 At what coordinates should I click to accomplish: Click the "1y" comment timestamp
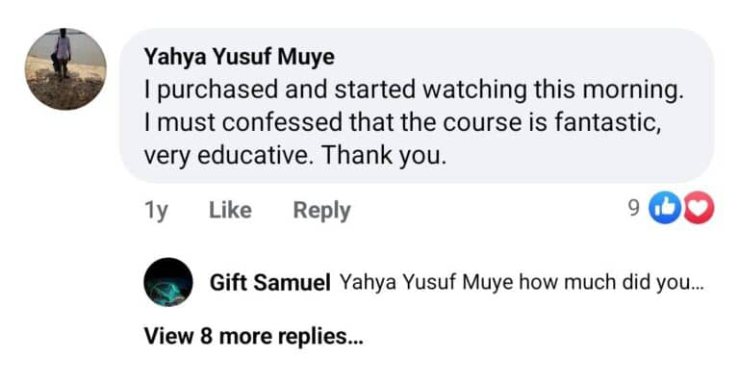pos(155,210)
